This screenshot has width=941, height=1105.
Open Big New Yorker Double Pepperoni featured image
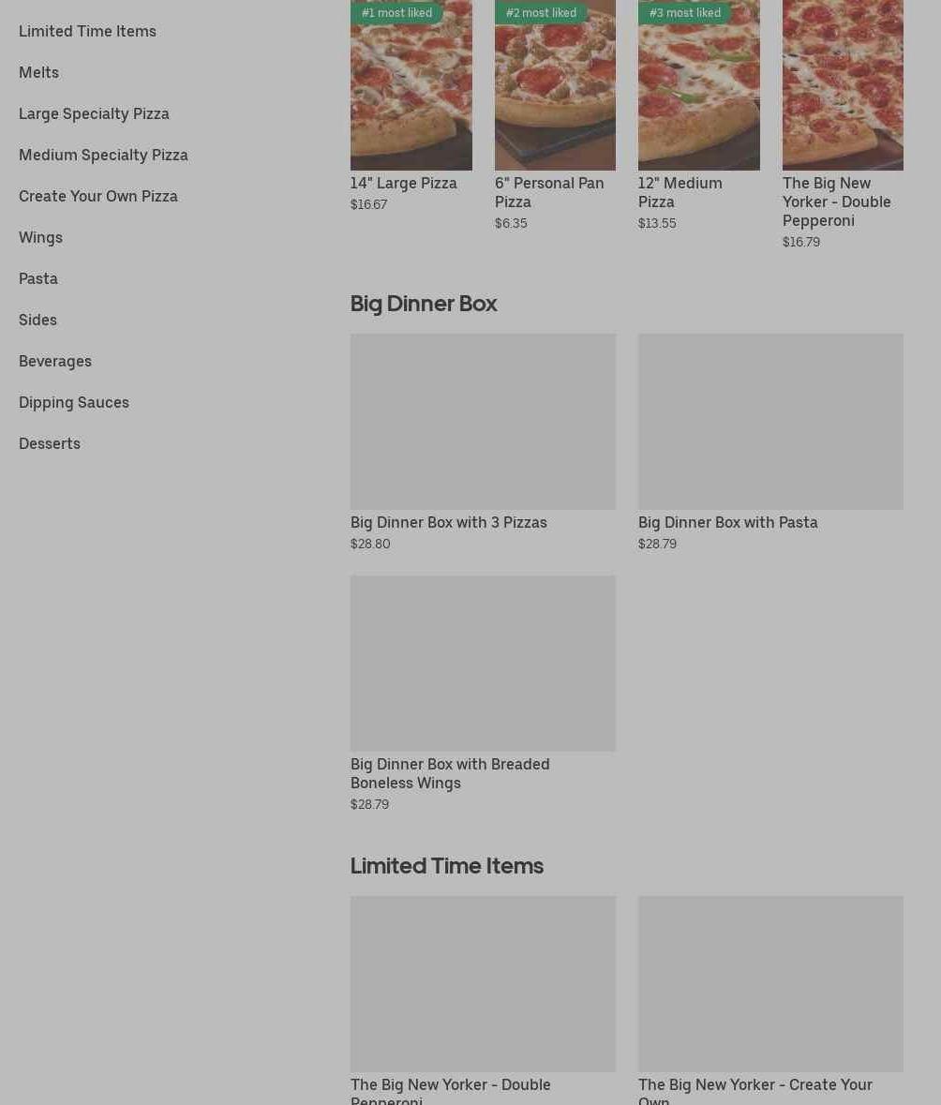(843, 85)
